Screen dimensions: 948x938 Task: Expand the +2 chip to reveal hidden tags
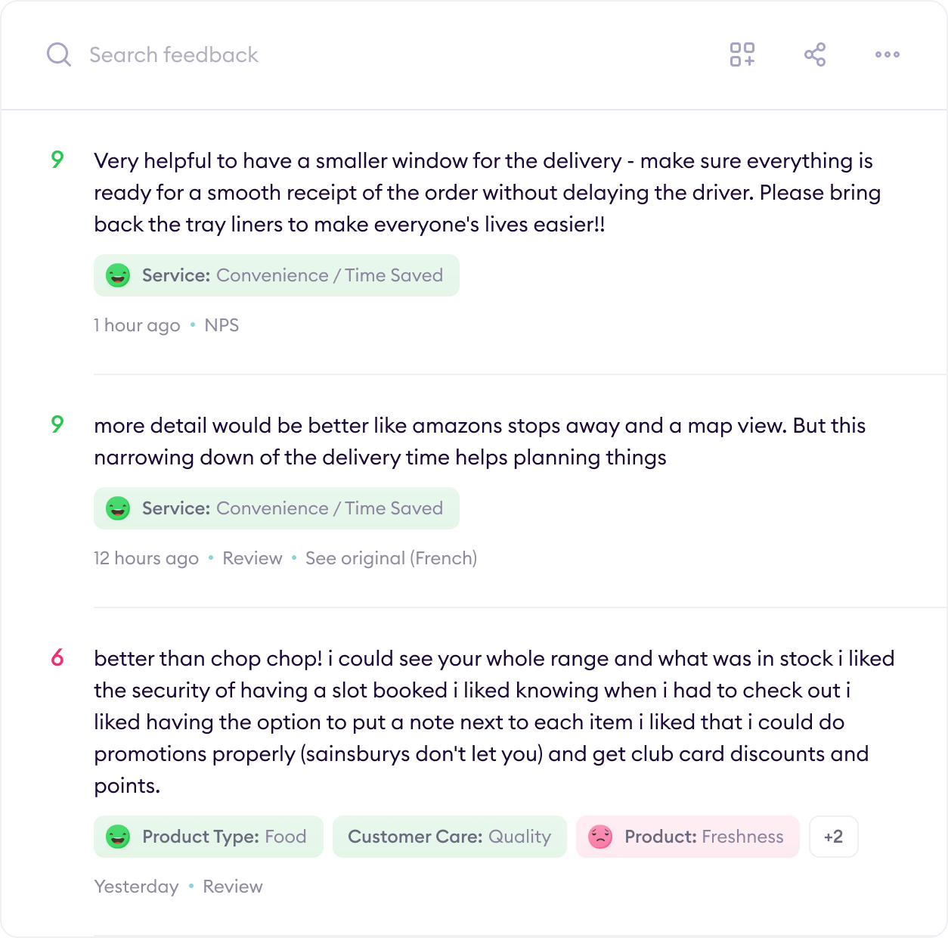tap(833, 837)
